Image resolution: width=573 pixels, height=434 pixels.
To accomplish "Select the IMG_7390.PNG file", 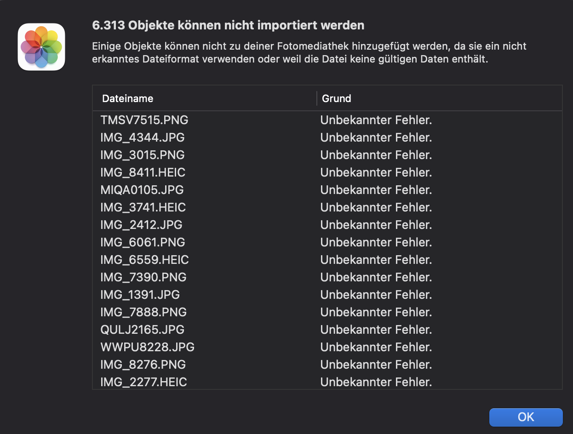I will tap(143, 277).
